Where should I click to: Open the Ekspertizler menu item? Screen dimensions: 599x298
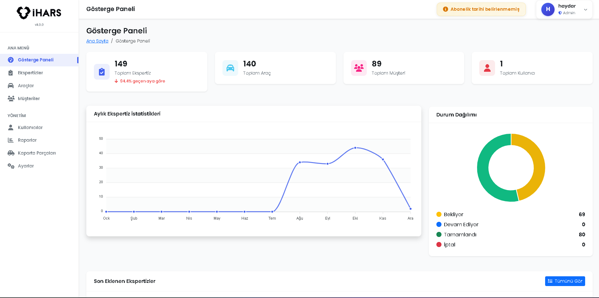(x=30, y=73)
